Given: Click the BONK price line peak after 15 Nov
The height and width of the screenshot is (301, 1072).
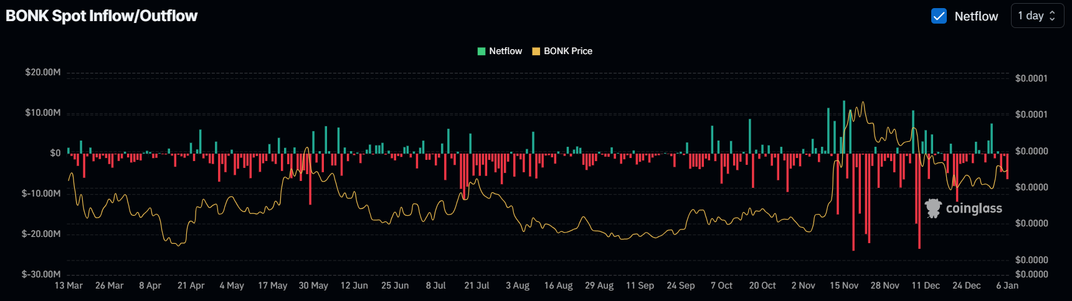Looking at the screenshot, I should pos(863,103).
